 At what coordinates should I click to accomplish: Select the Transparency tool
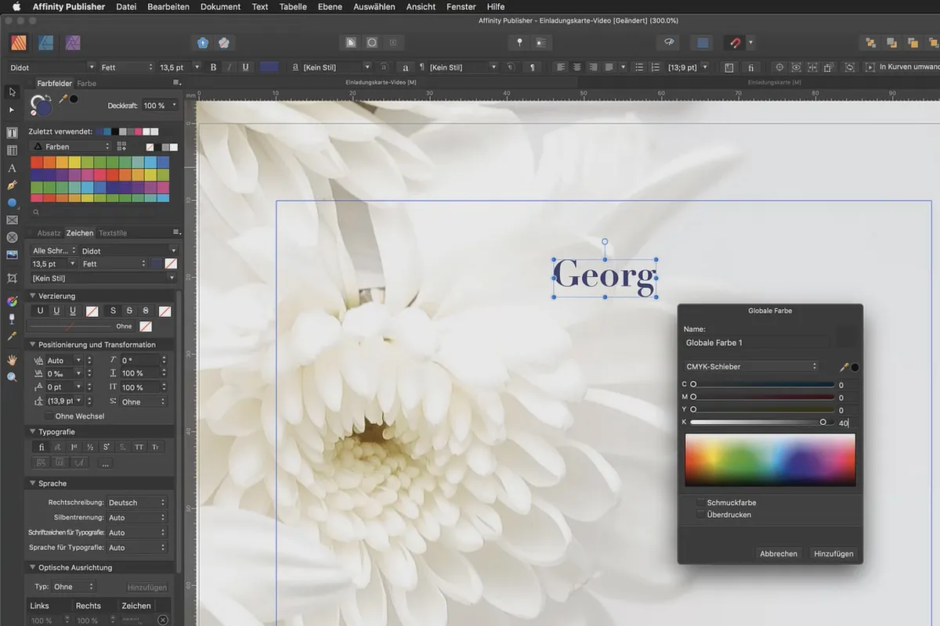point(12,318)
